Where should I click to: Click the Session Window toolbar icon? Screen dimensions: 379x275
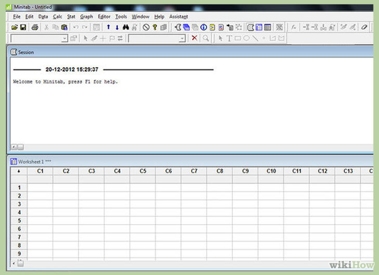(x=250, y=27)
